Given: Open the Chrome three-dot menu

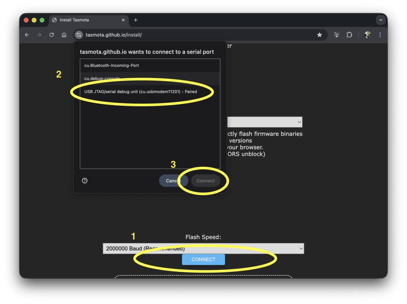Looking at the screenshot, I should [x=380, y=35].
